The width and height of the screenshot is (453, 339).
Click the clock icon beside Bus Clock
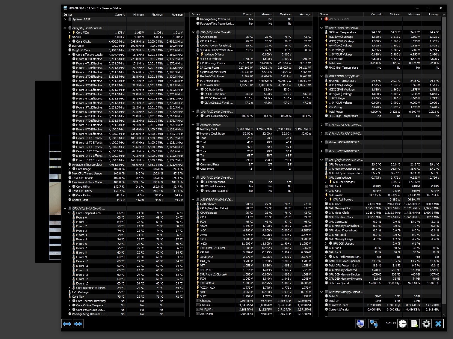point(70,46)
